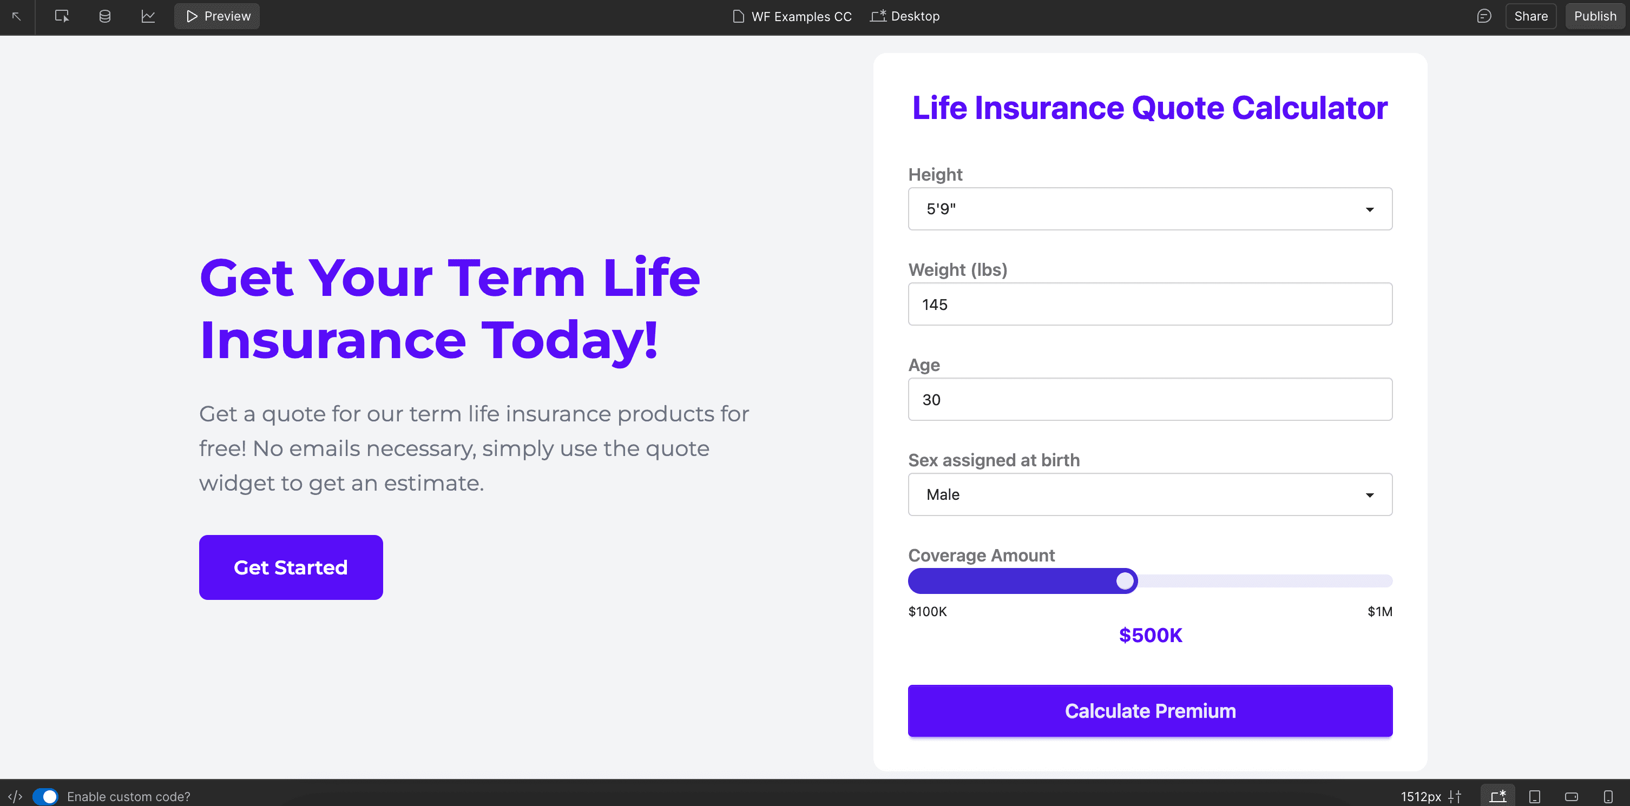Image resolution: width=1630 pixels, height=806 pixels.
Task: Open the Height dropdown showing 5'9"
Action: 1150,209
